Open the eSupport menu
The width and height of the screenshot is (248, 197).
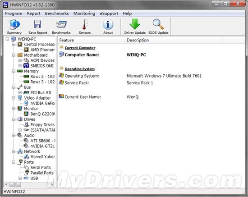coord(109,14)
